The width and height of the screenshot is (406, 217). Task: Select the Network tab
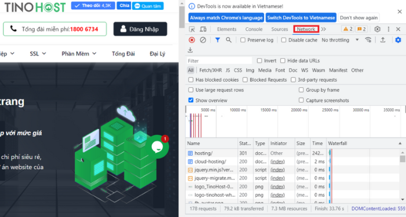(306, 29)
